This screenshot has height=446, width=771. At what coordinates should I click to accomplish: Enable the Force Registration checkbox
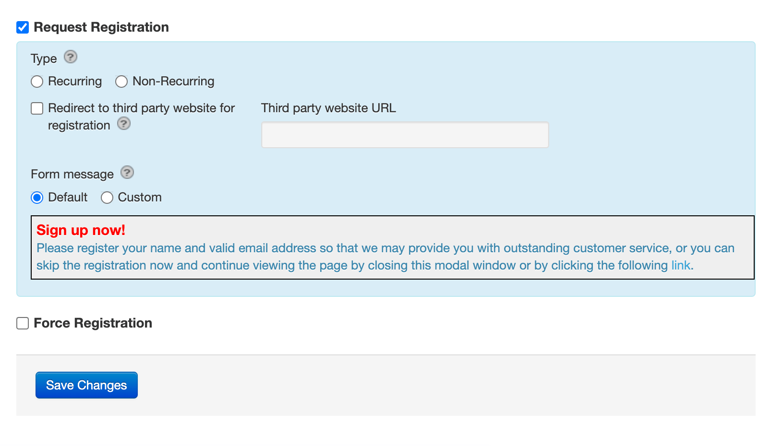point(23,323)
